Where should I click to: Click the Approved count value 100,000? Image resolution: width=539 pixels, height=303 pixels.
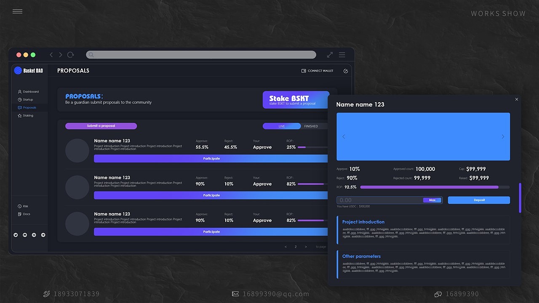[x=425, y=169]
